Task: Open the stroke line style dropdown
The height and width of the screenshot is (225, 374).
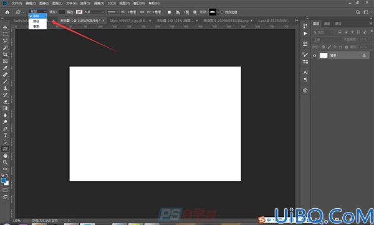Action: (x=113, y=12)
